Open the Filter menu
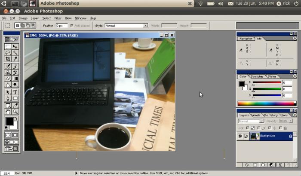The height and width of the screenshot is (176, 301). coord(58,18)
